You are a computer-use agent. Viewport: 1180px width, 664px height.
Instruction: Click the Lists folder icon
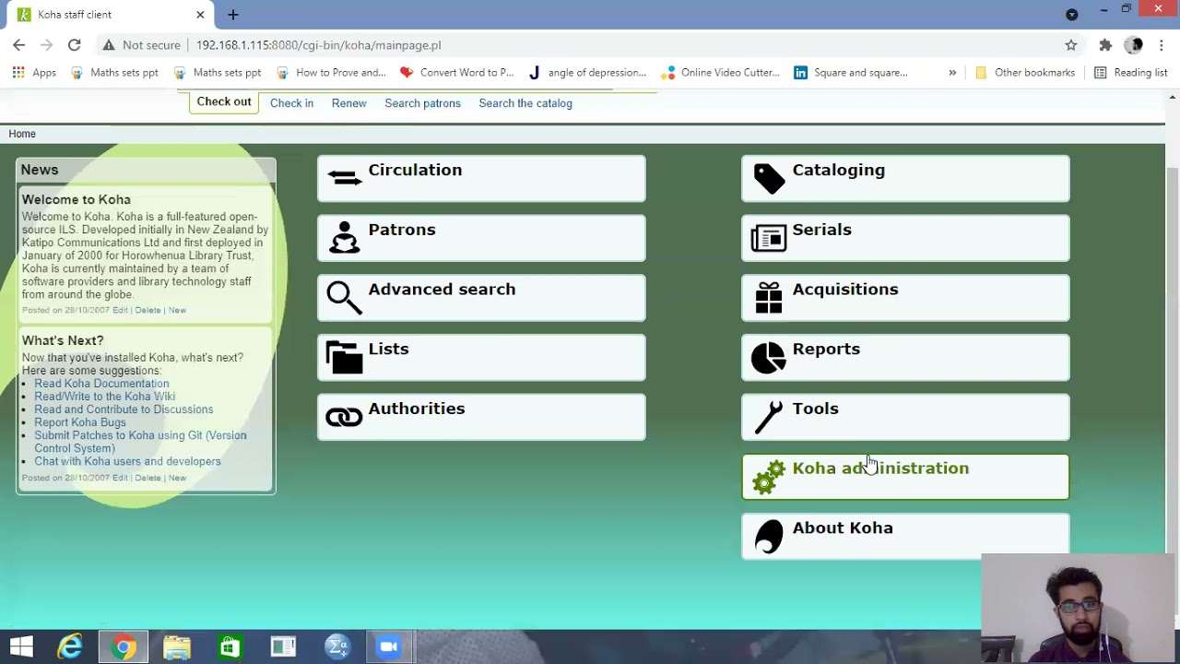[345, 357]
